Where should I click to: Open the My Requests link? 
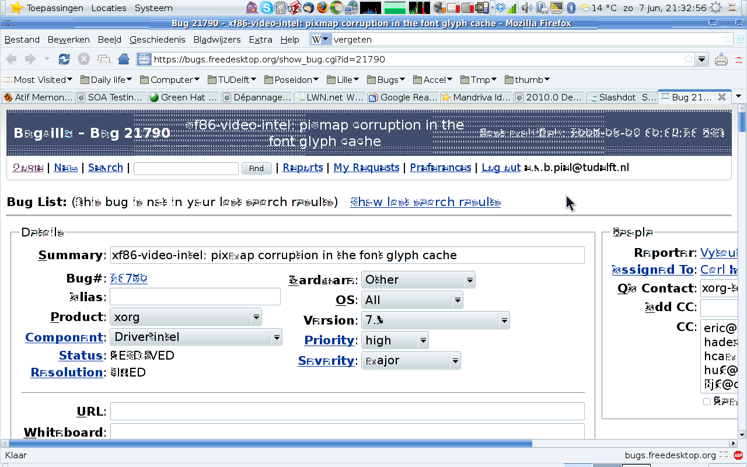[366, 168]
